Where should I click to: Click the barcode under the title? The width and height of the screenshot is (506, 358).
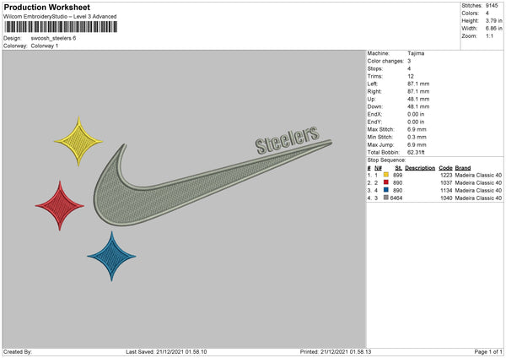[x=61, y=27]
